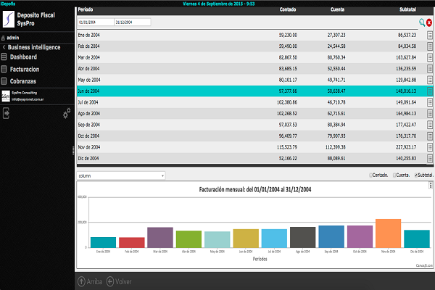Screen dimensions: 435x290
Task: Click the CanvasJS.com credit link
Action: point(424,265)
